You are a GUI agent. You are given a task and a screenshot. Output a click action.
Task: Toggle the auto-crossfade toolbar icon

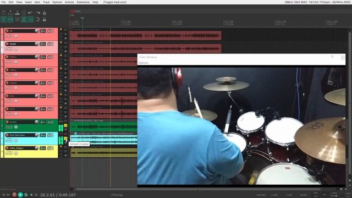pos(4,19)
